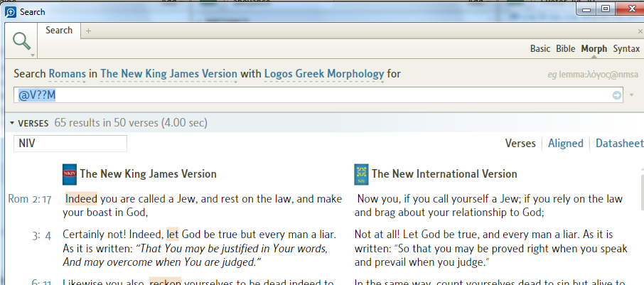Viewport: 644px width, 285px height.
Task: Click the eg lemma:λόγος@nmsa example hint
Action: pos(594,75)
